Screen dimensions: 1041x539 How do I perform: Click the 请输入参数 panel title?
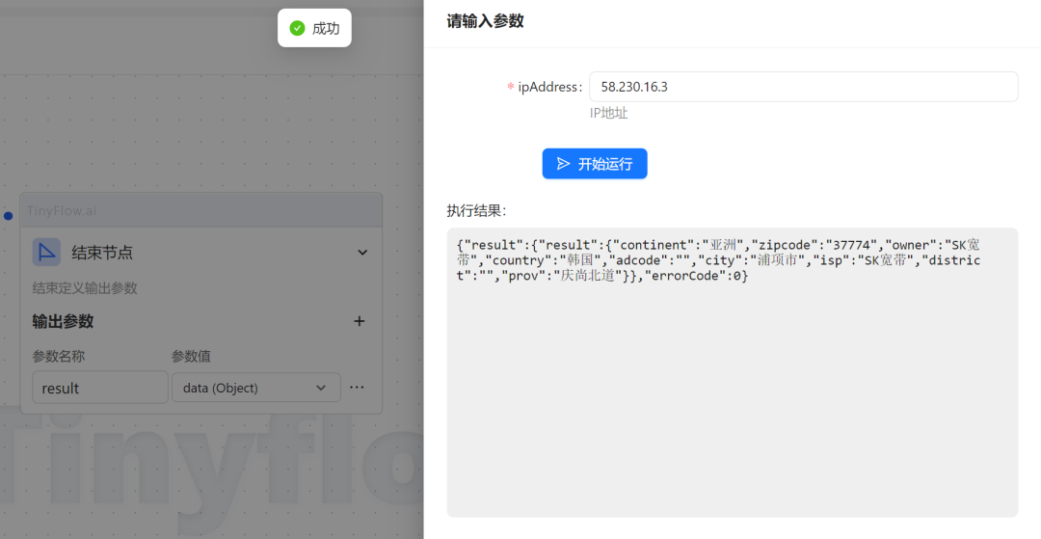pos(485,21)
